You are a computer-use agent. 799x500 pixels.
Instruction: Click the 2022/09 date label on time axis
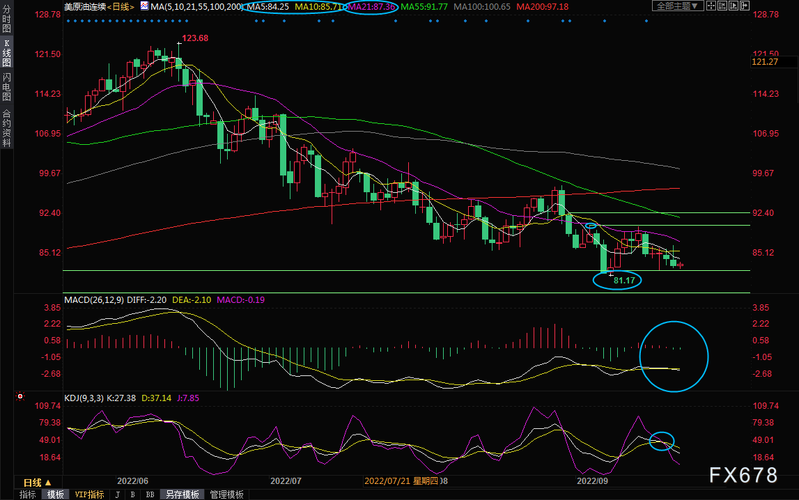592,481
